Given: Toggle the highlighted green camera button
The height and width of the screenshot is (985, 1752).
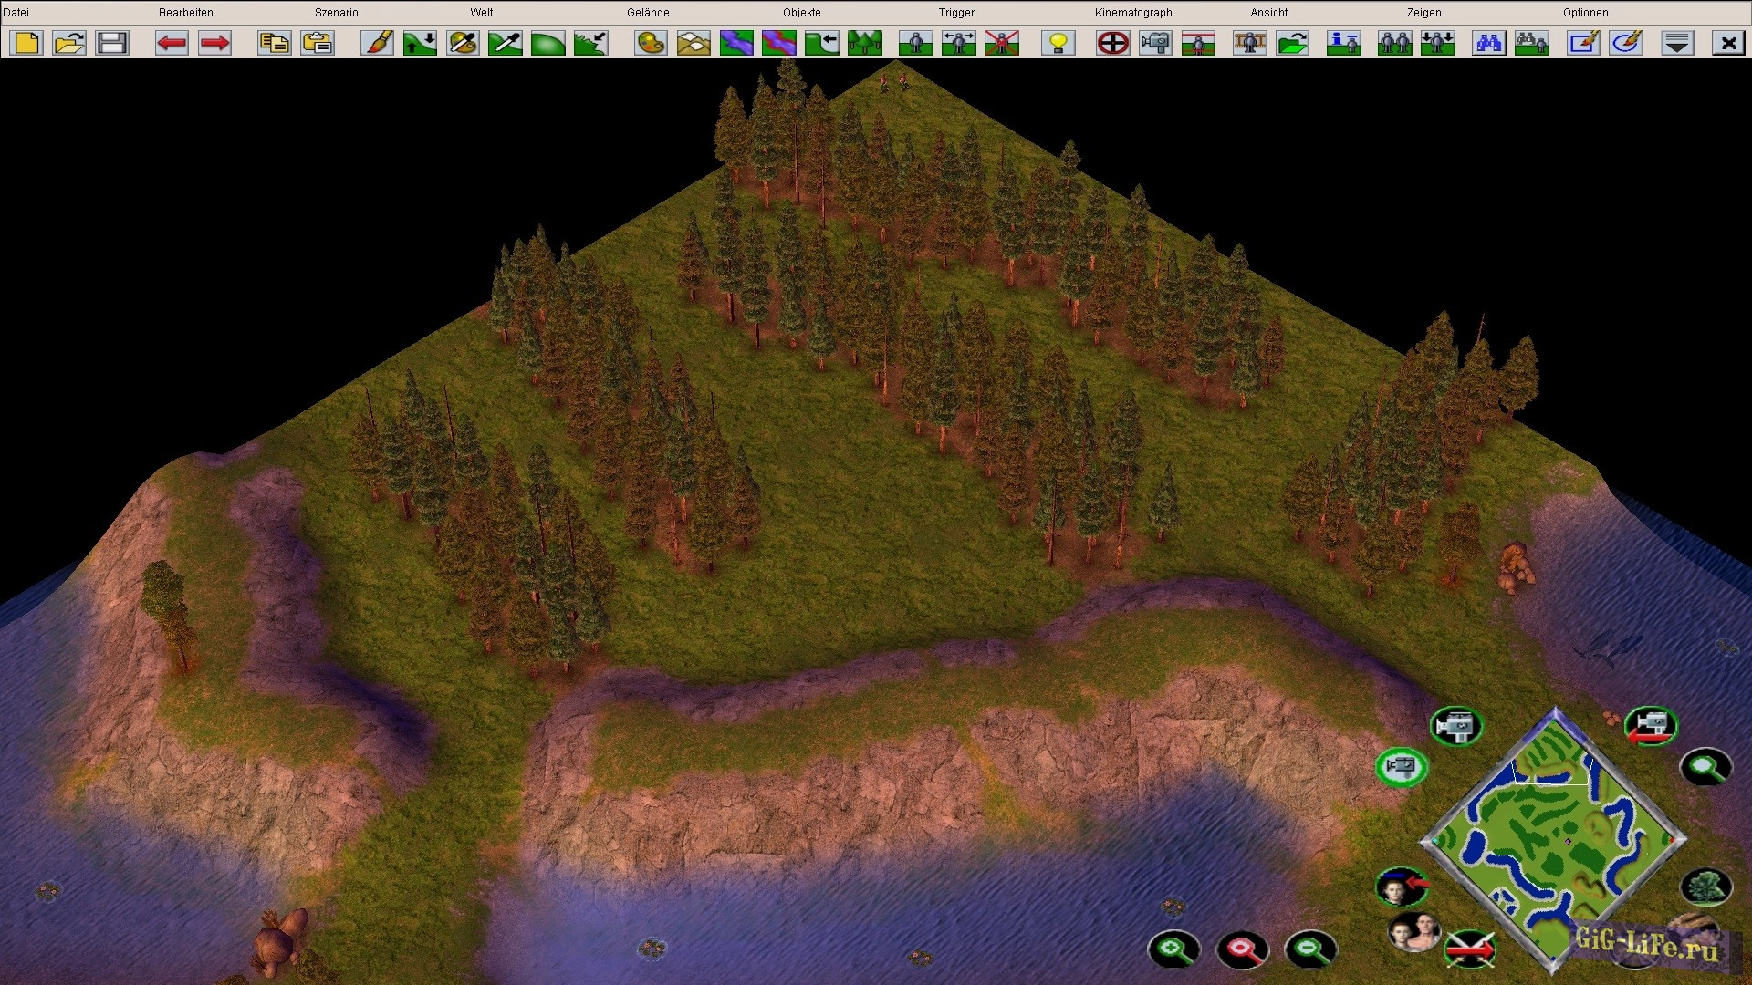Looking at the screenshot, I should pyautogui.click(x=1401, y=767).
